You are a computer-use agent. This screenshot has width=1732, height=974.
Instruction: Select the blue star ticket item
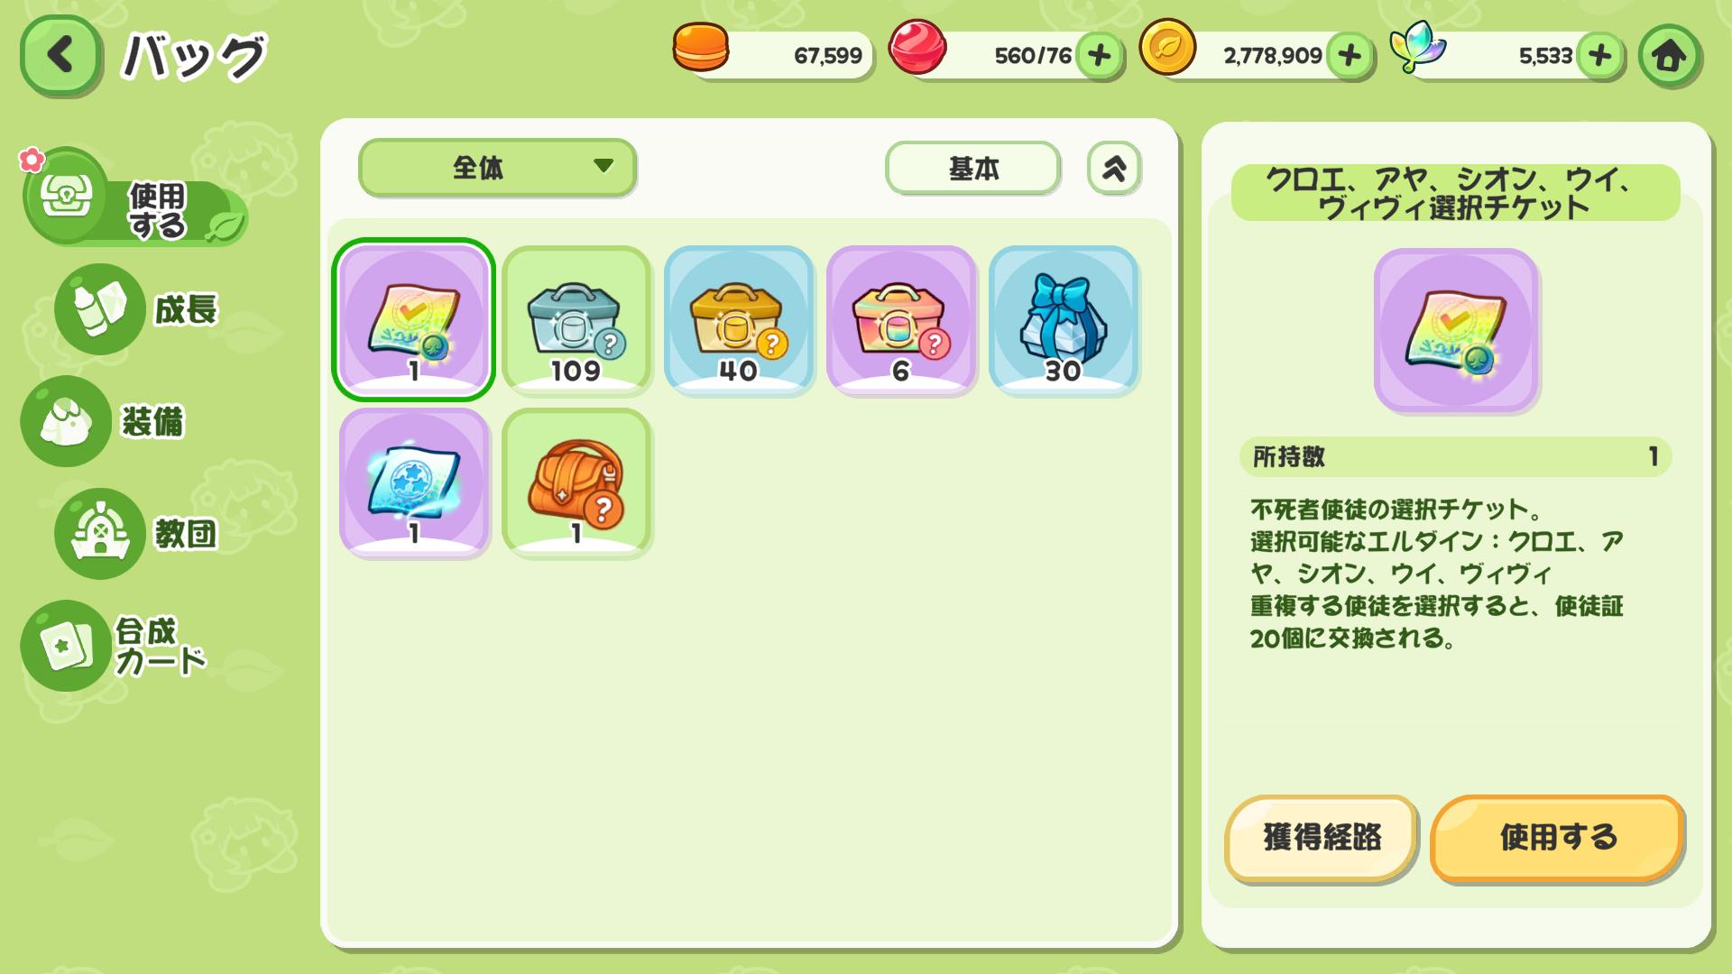[x=414, y=482]
